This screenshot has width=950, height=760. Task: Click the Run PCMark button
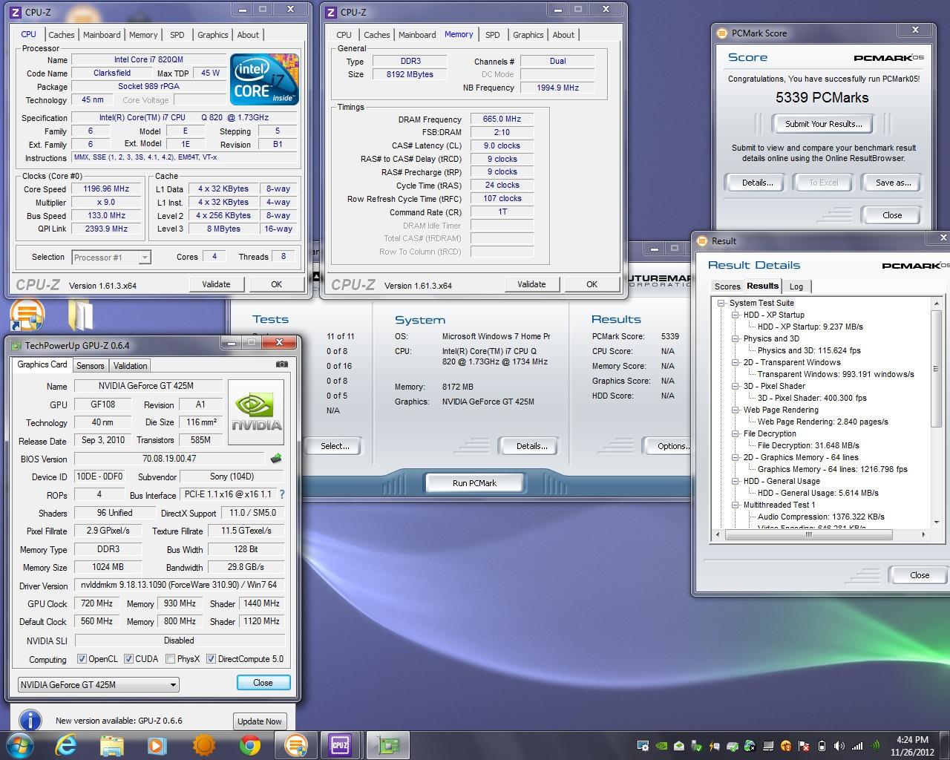[474, 483]
